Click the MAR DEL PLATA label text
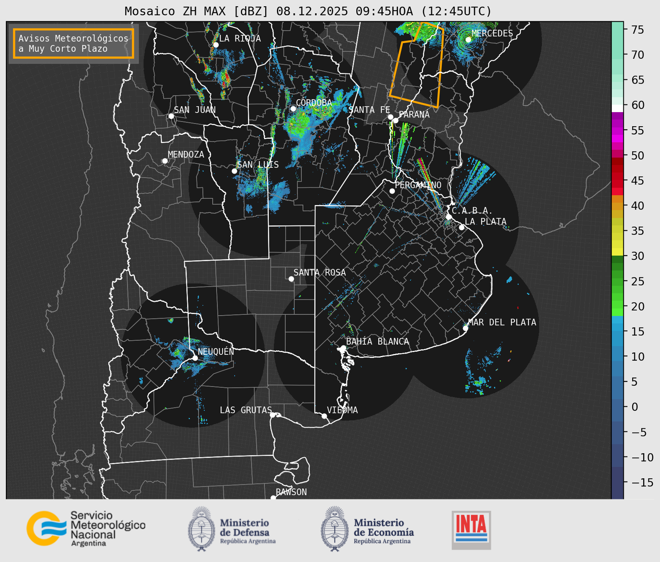The image size is (660, 562). click(502, 322)
